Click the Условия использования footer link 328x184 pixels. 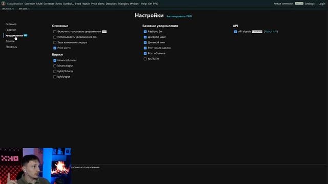[x=85, y=167]
